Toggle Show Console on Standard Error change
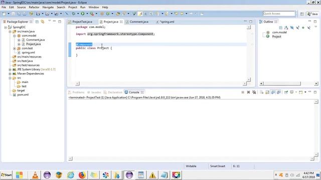This screenshot has width=321, height=180. [279, 92]
